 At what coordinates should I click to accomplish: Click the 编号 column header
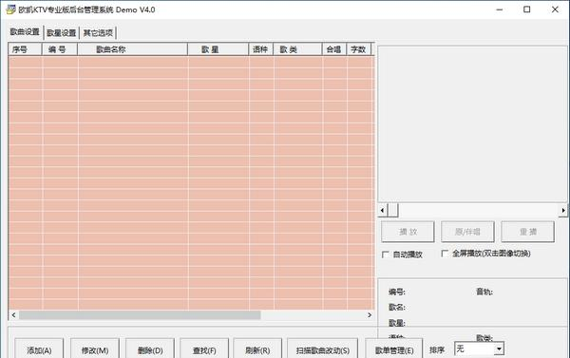coord(60,49)
